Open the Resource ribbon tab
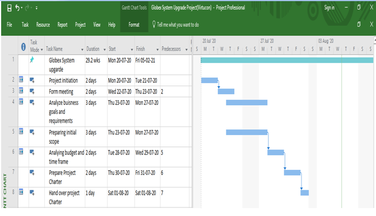The width and height of the screenshot is (376, 216). (43, 25)
